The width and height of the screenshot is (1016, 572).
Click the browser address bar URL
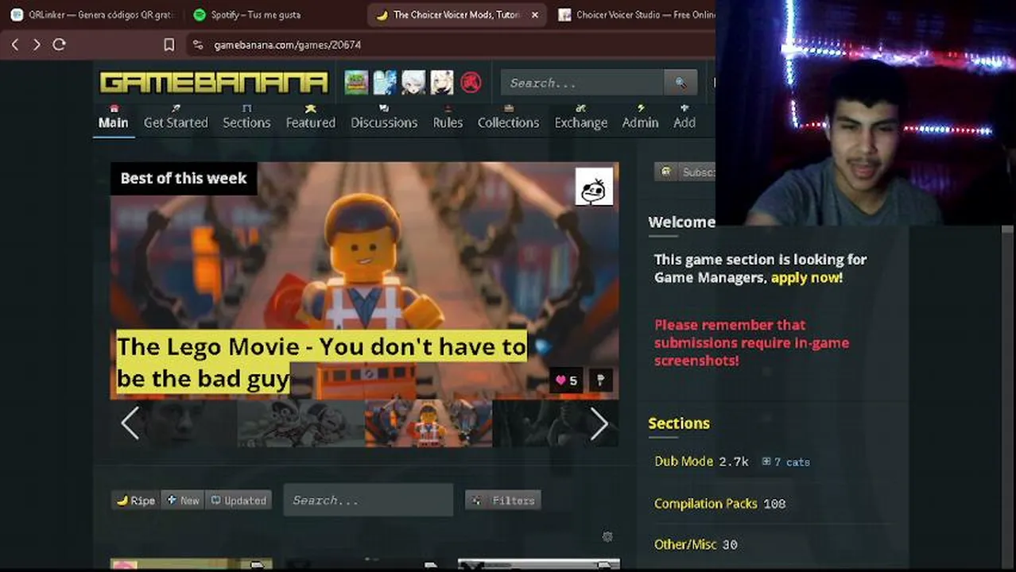[287, 45]
